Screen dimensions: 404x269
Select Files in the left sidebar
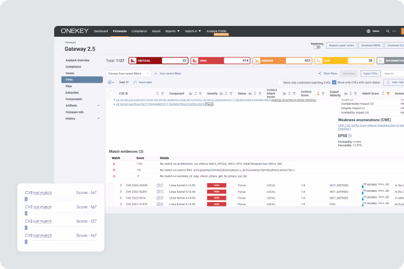click(69, 86)
